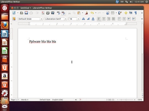The height and width of the screenshot is (111, 149).
Task: Align text left
Action: pos(99,19)
